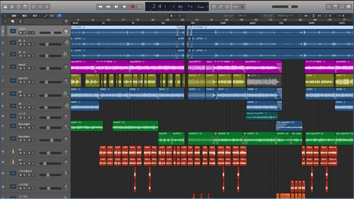Toggle Flex editing

(x=52, y=16)
